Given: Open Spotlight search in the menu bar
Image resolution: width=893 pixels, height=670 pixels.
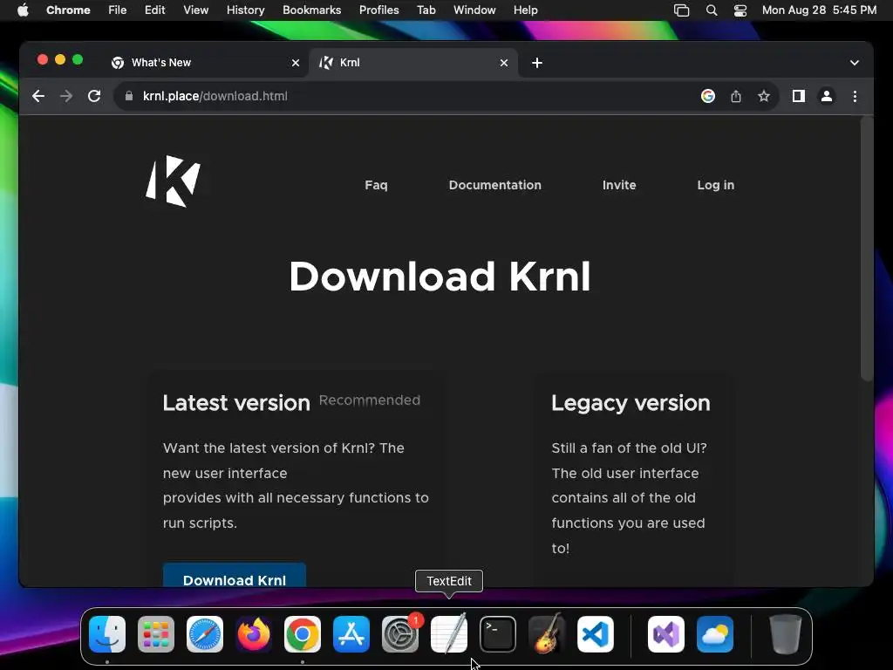Looking at the screenshot, I should coord(712,10).
